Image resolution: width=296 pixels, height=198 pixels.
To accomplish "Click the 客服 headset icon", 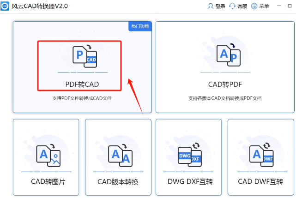I will tap(232, 6).
